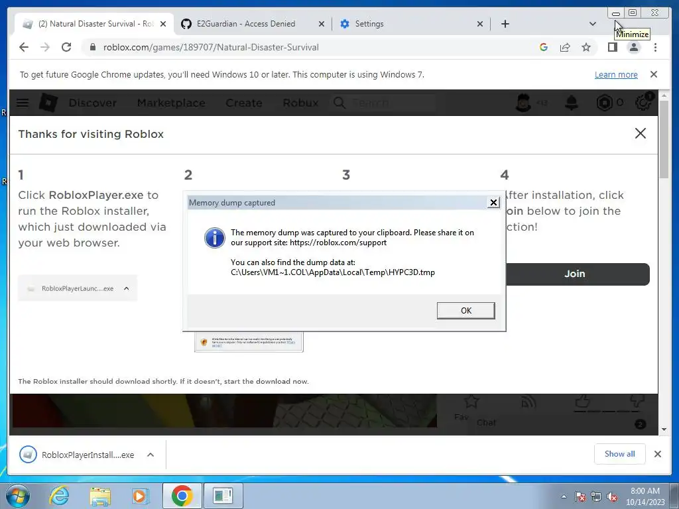Close the Settings tab
Viewport: 679px width, 509px height.
480,24
